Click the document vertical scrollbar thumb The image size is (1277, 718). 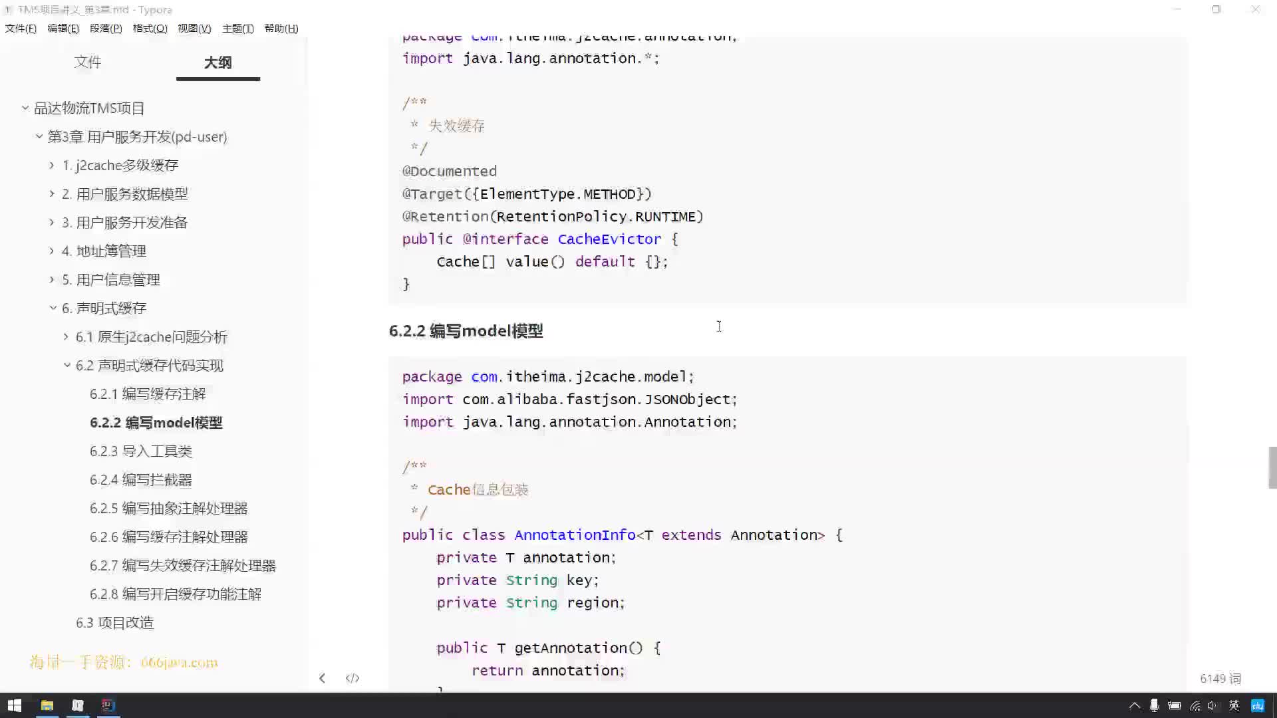click(x=1272, y=468)
